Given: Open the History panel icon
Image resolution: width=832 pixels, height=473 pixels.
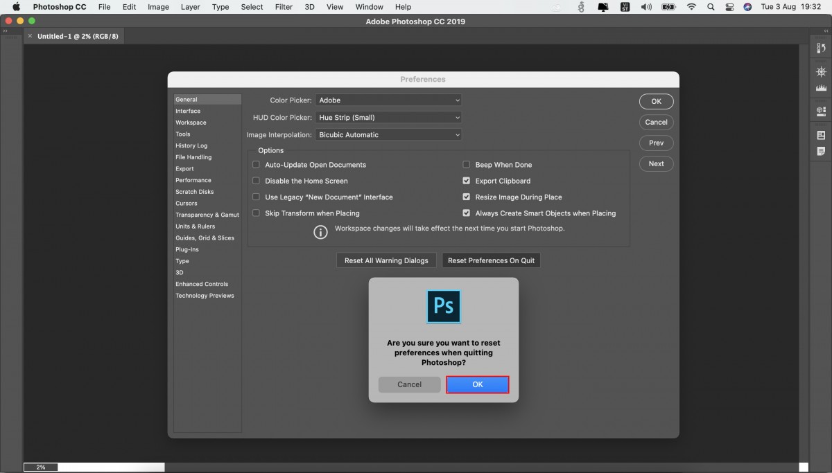Looking at the screenshot, I should point(821,48).
